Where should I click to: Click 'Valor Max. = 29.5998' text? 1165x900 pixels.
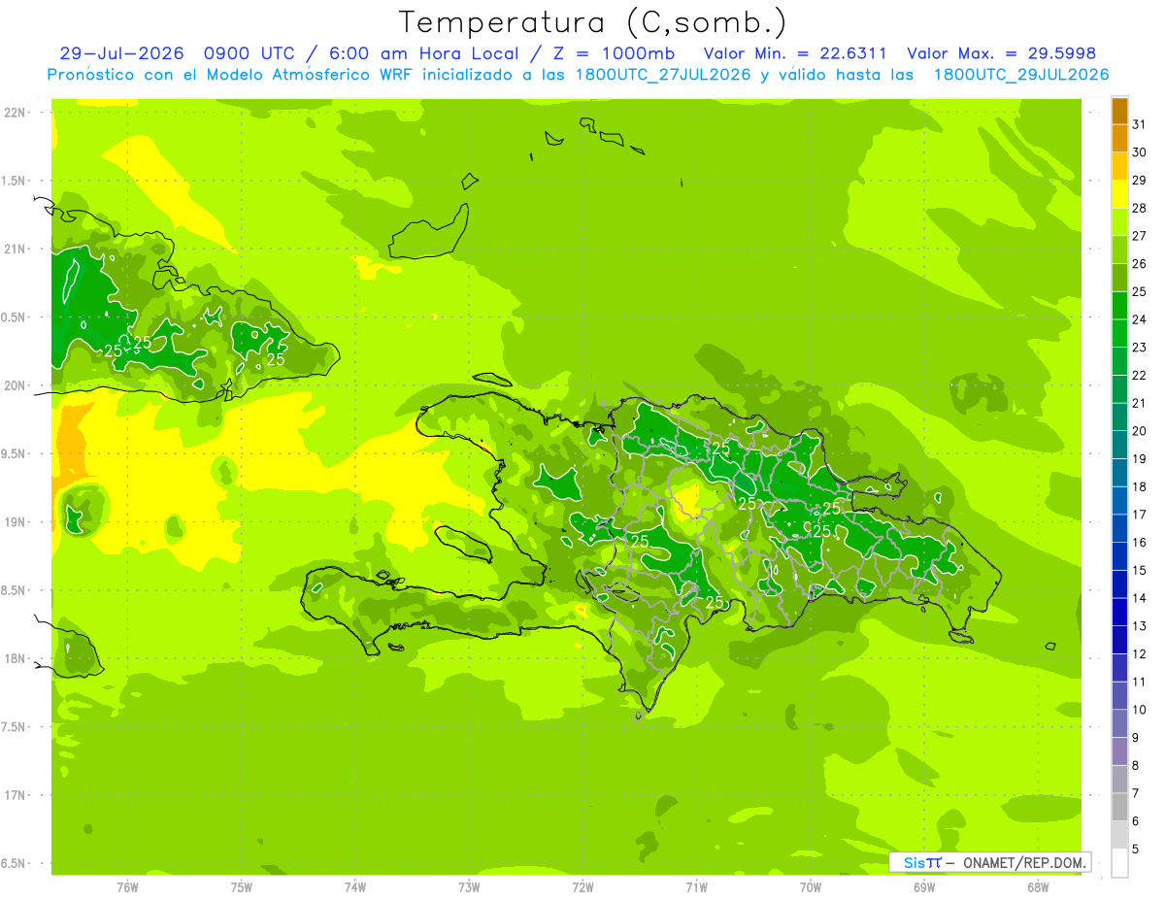pyautogui.click(x=1001, y=53)
